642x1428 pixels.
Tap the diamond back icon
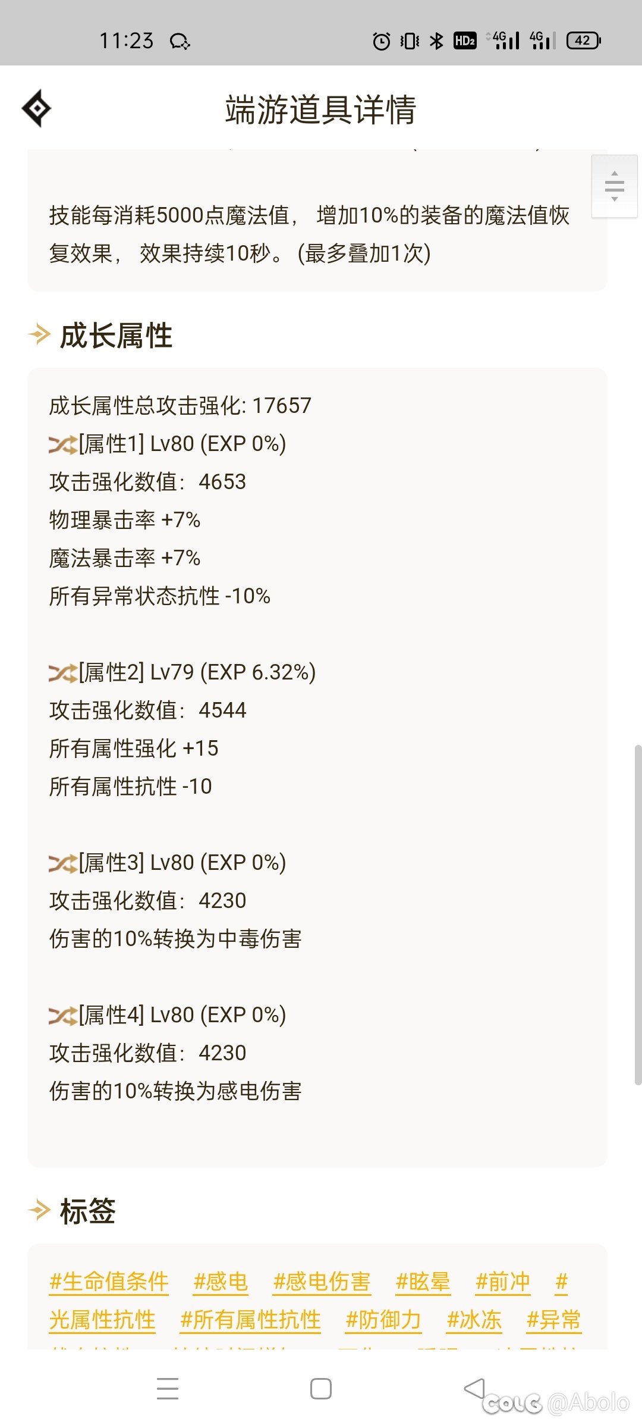click(x=36, y=108)
